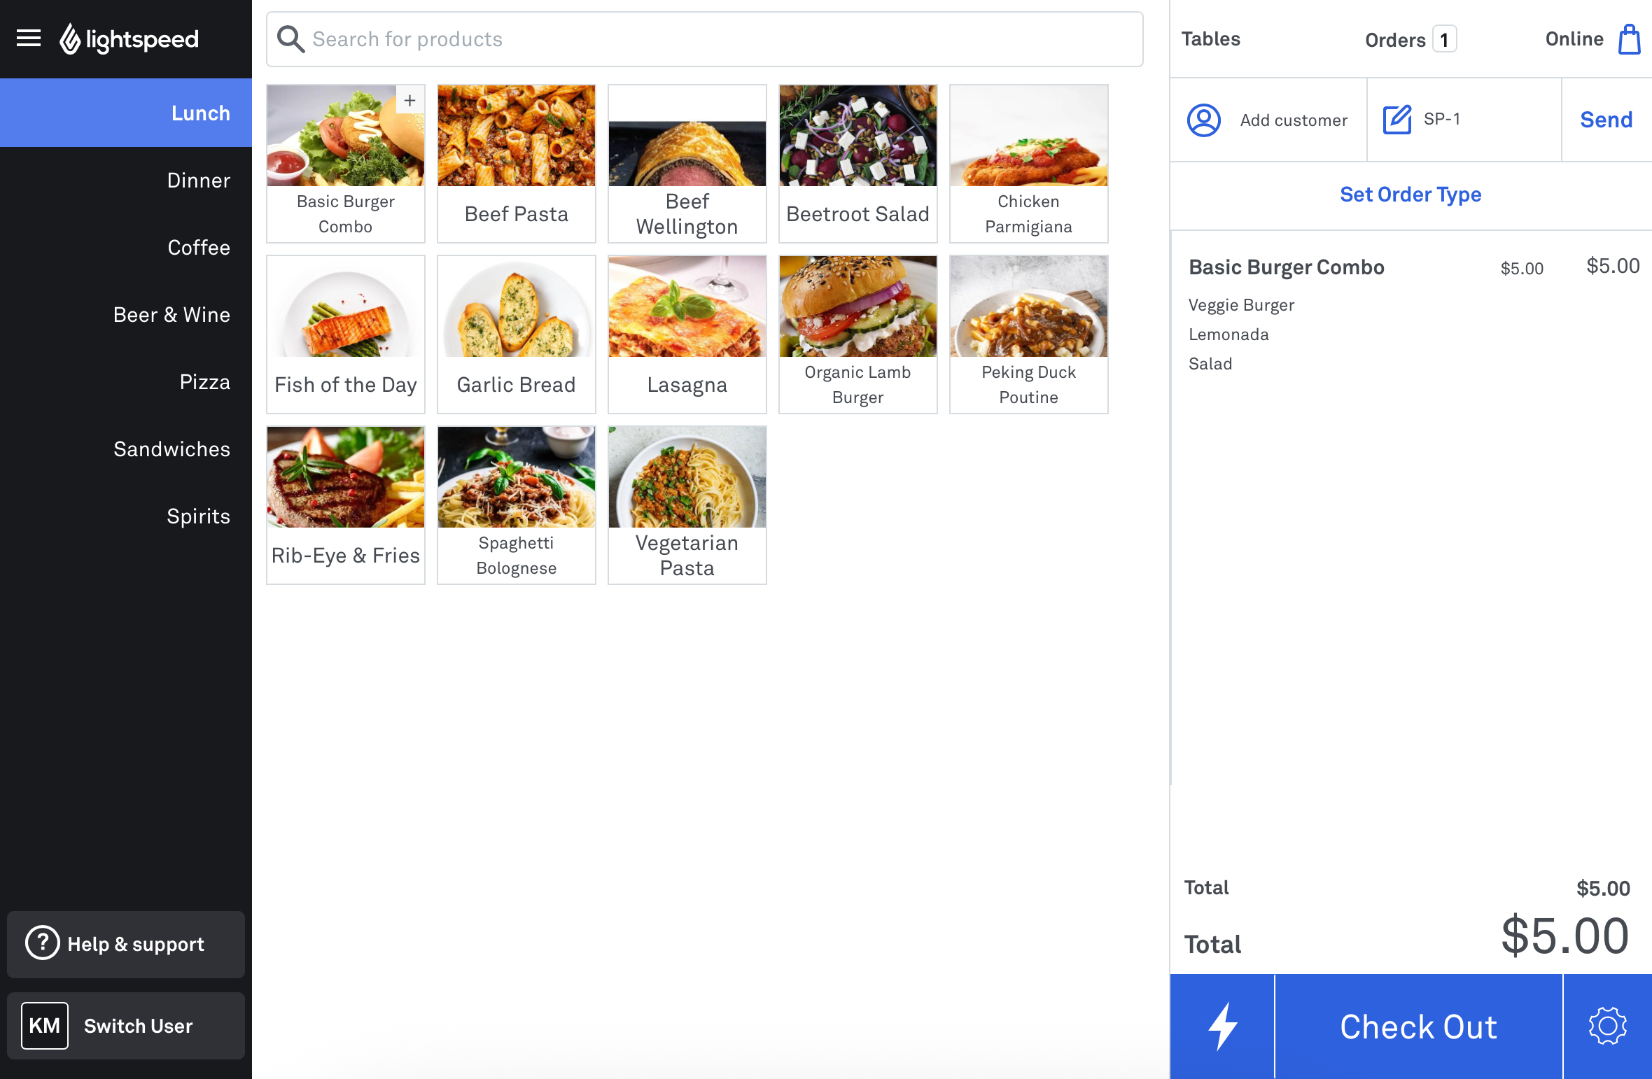Screen dimensions: 1652x1079
Task: Add Vegetarian Pasta to the order
Action: 687,505
